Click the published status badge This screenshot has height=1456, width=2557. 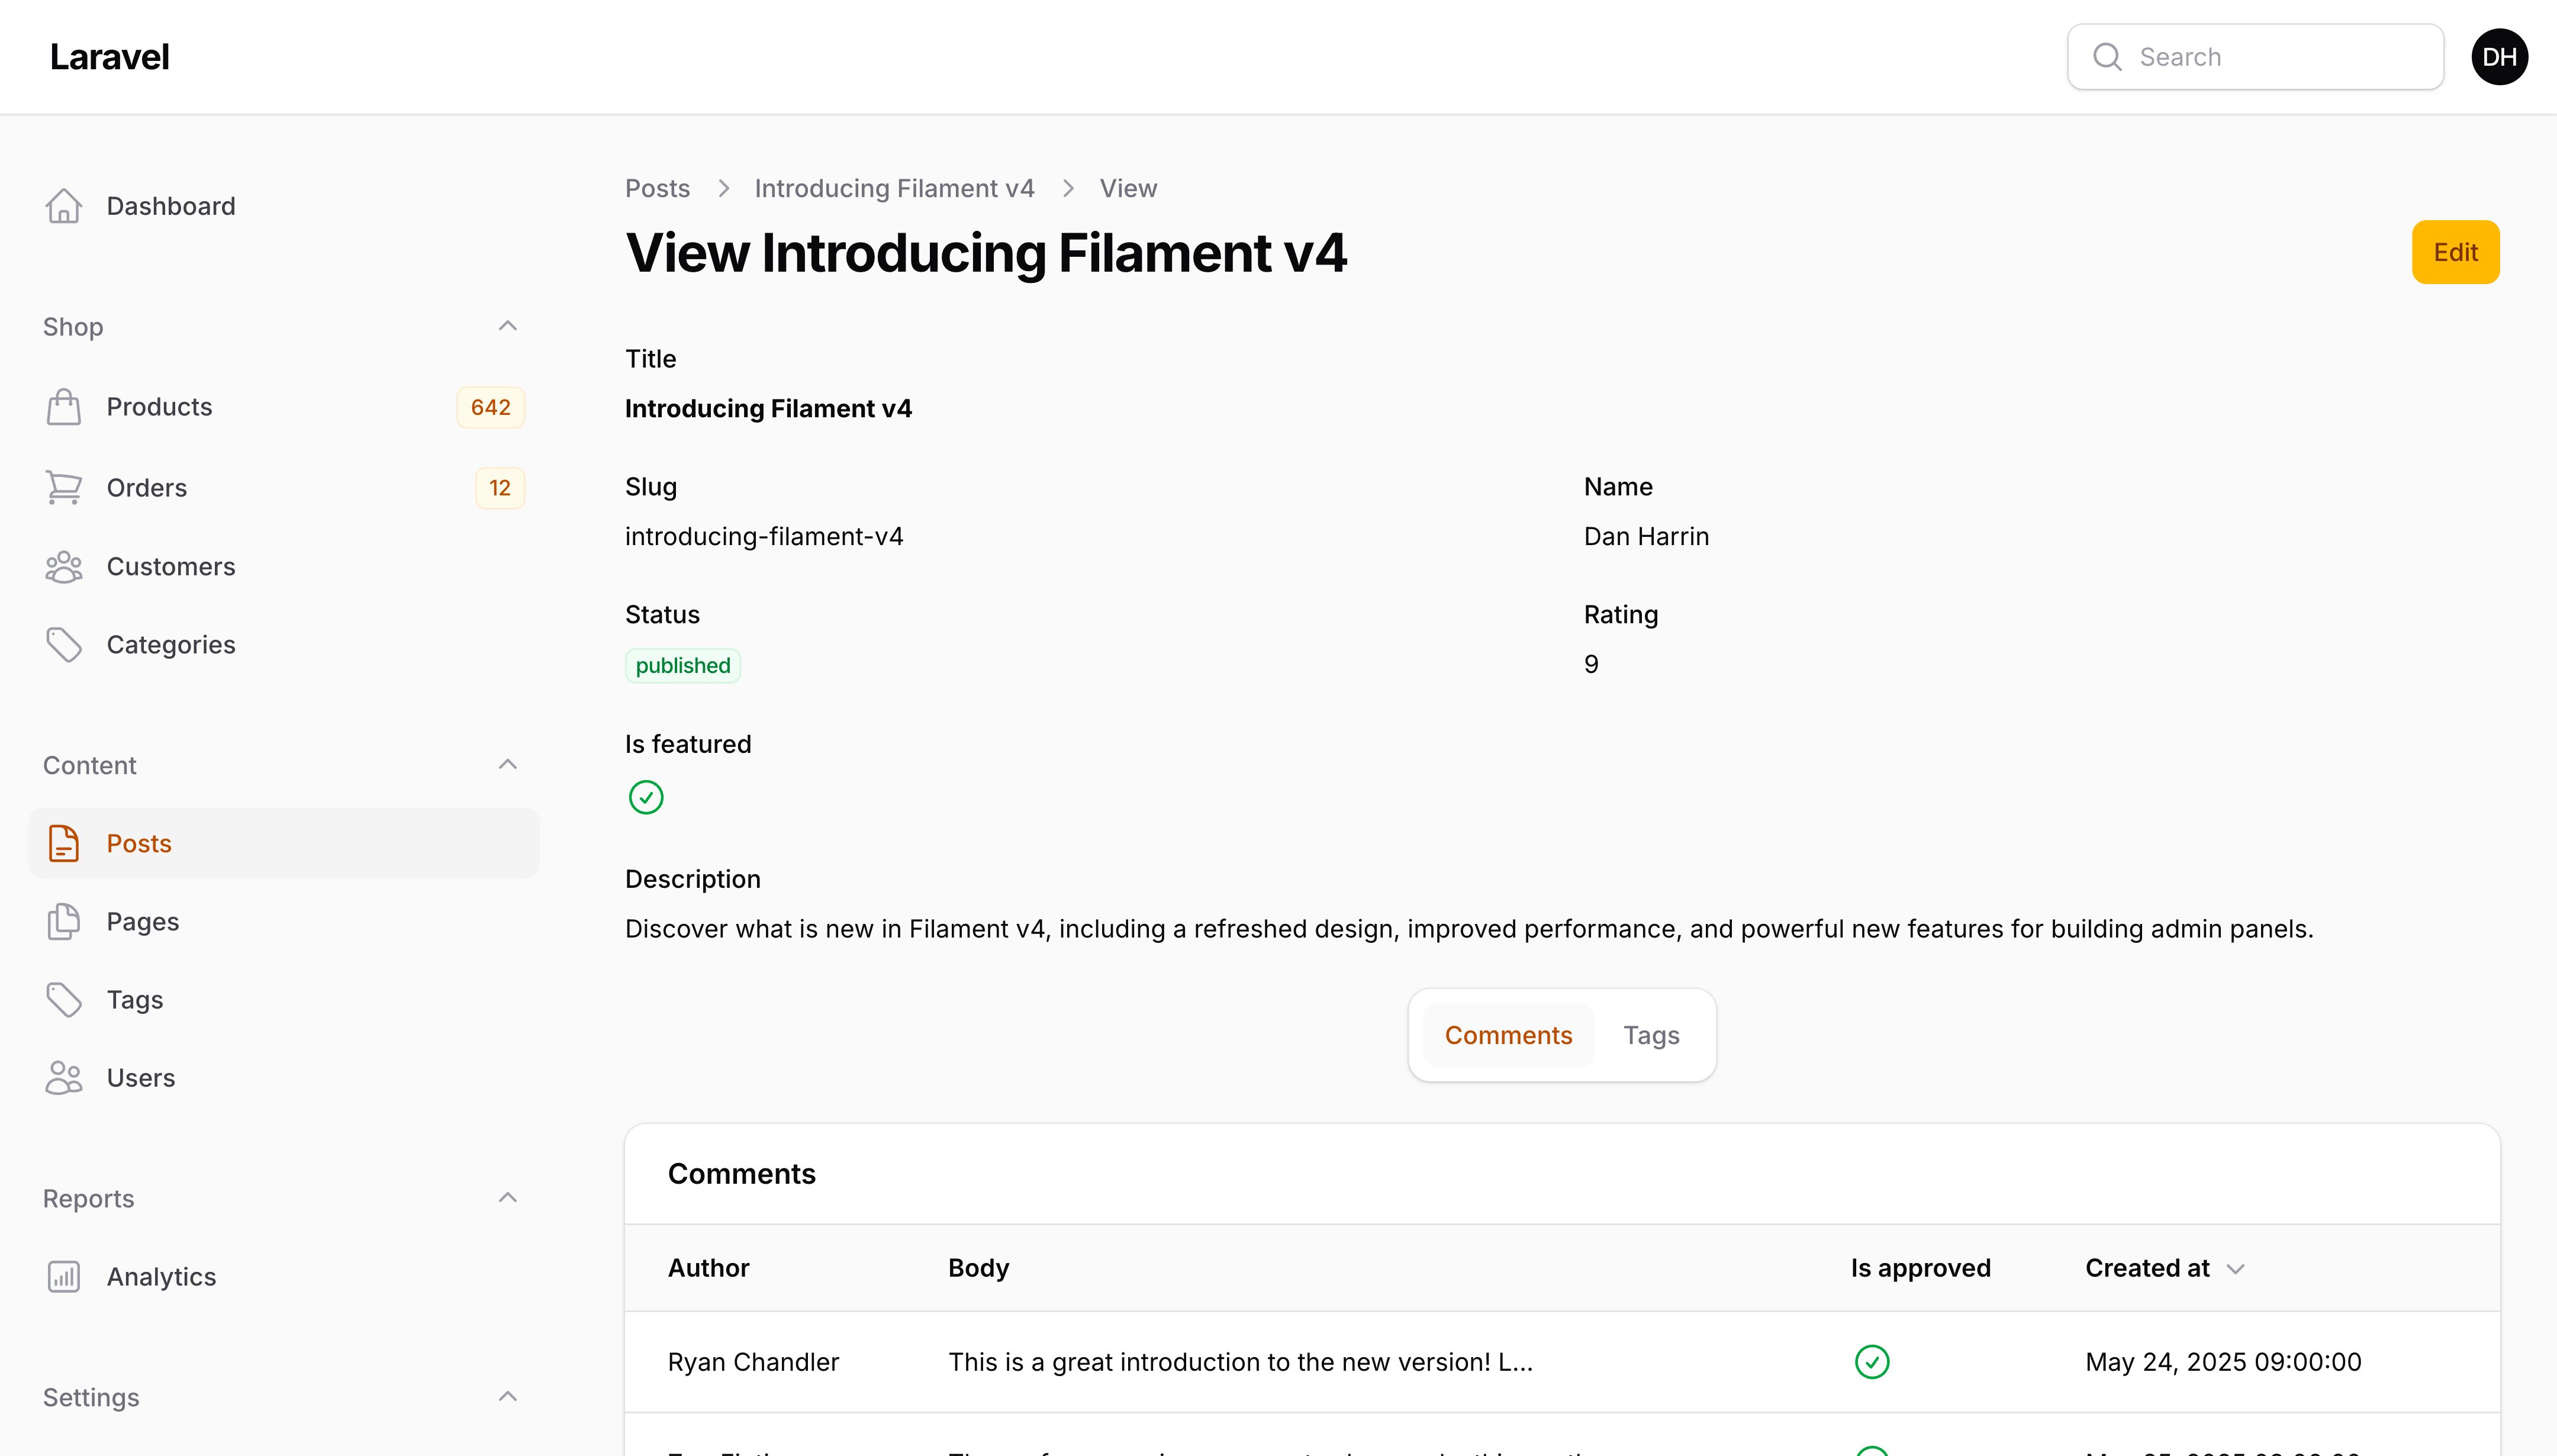pos(683,666)
